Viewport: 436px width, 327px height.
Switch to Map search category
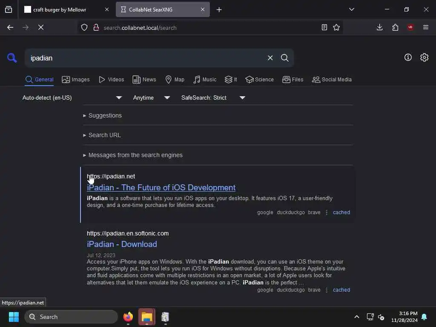(175, 80)
